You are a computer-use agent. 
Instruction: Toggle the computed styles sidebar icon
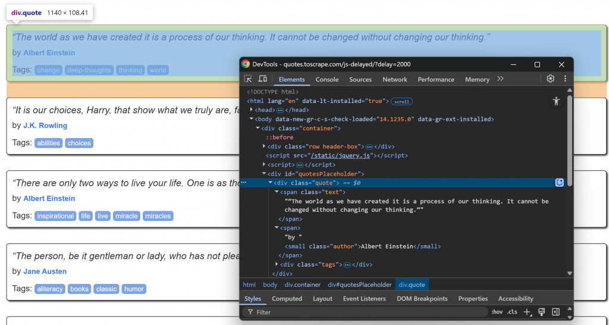[555, 312]
